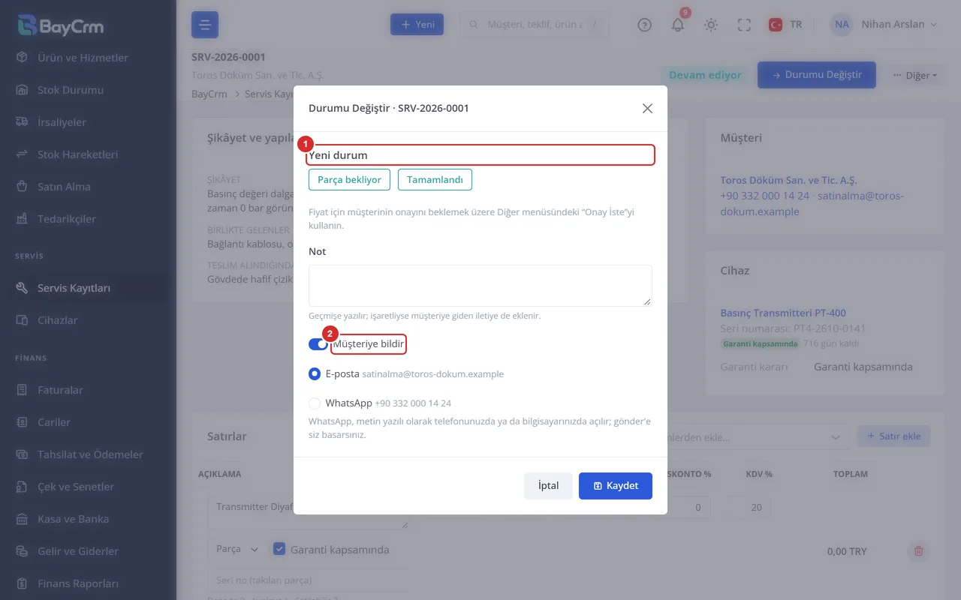Click the Devam ediyor status badge
961x600 pixels.
pos(705,75)
